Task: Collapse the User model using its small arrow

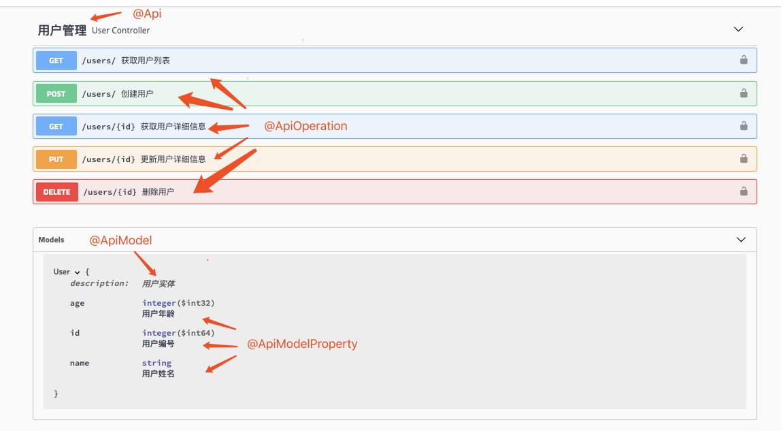Action: click(77, 272)
